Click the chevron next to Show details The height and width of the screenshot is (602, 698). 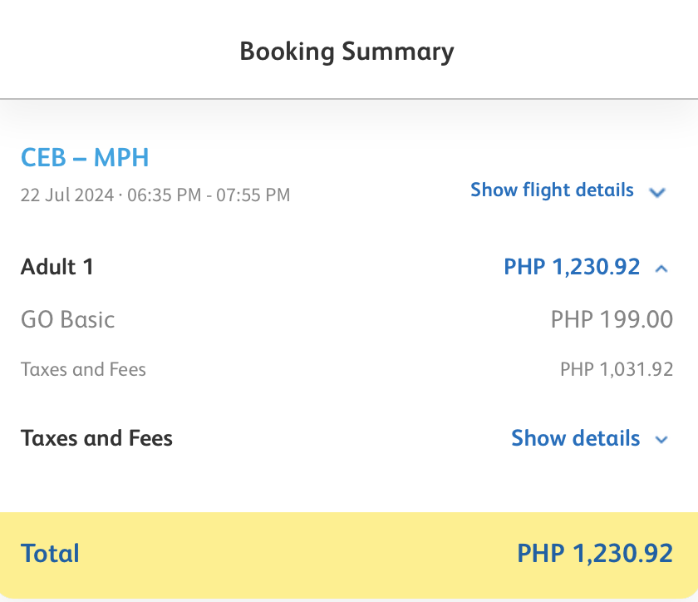(x=661, y=440)
